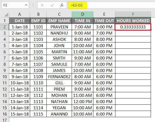Click the Enter checkmark icon in formula bar

click(x=52, y=5)
